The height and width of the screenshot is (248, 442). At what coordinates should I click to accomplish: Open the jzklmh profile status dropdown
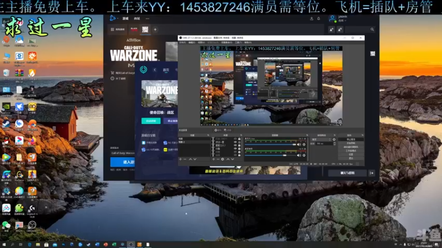coord(342,20)
